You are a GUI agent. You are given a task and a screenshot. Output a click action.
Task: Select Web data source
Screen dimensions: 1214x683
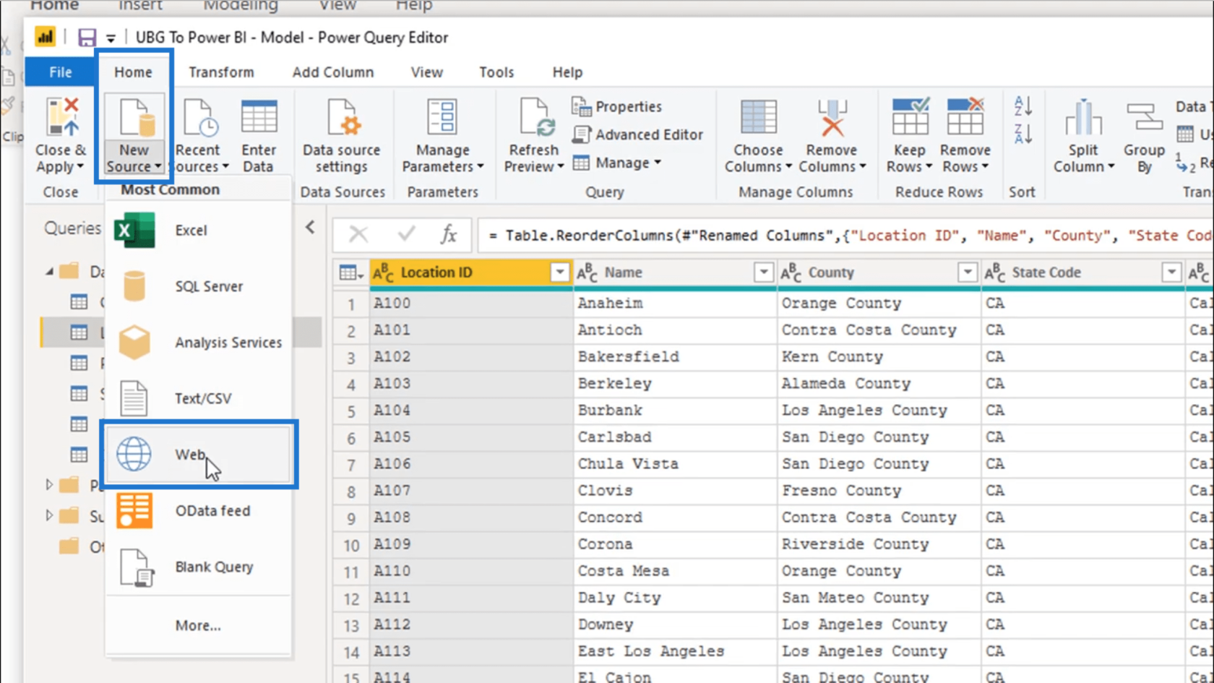[x=198, y=455]
